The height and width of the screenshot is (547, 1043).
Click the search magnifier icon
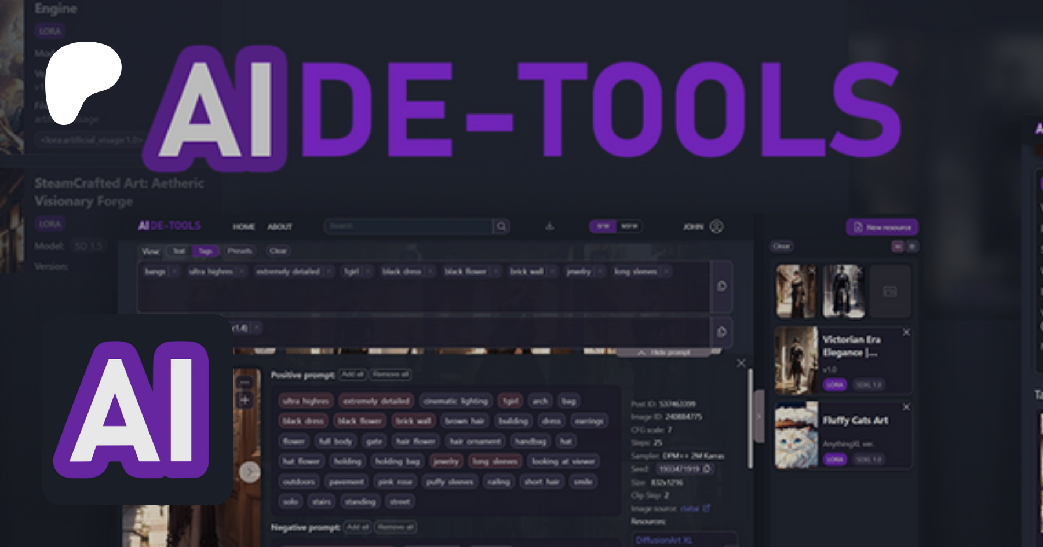(501, 226)
